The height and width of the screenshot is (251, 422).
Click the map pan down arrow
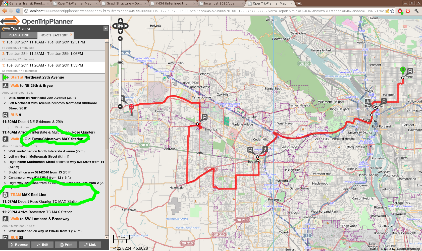pos(120,31)
